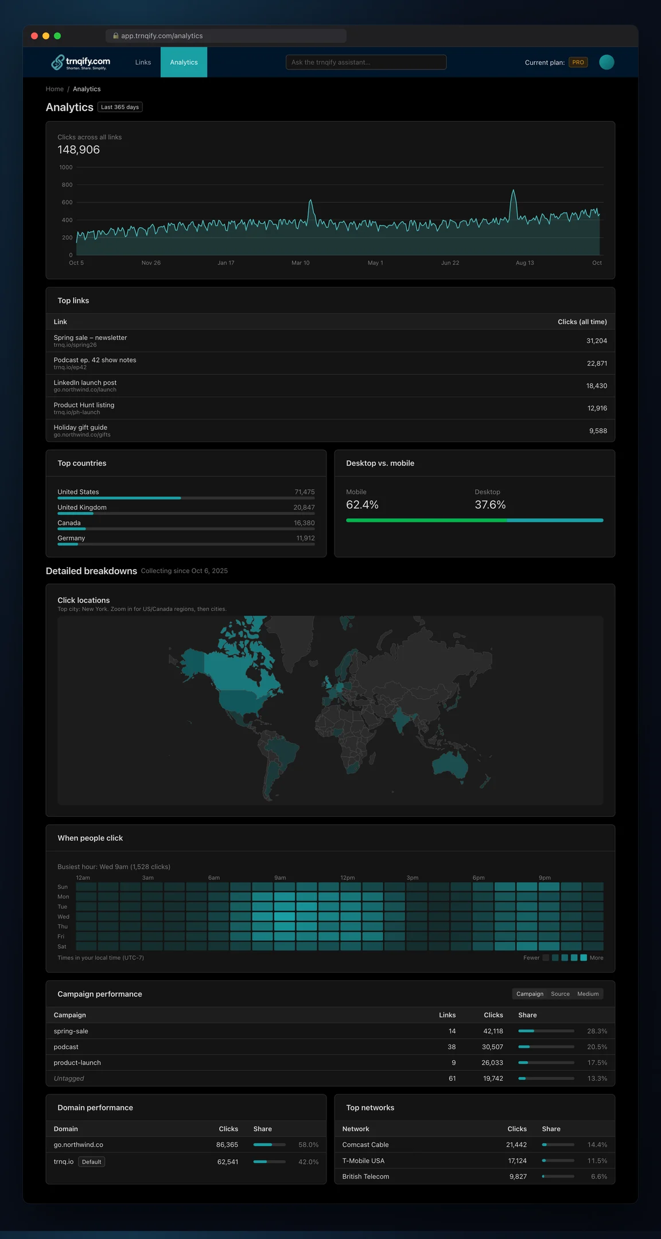This screenshot has height=1239, width=661.
Task: Click the lock icon in address bar
Action: pyautogui.click(x=116, y=36)
